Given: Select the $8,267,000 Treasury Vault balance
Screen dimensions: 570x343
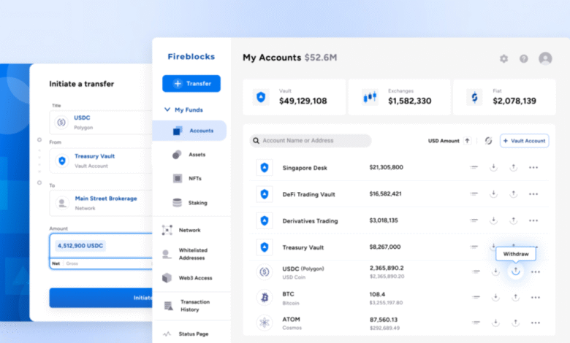Looking at the screenshot, I should pos(385,247).
